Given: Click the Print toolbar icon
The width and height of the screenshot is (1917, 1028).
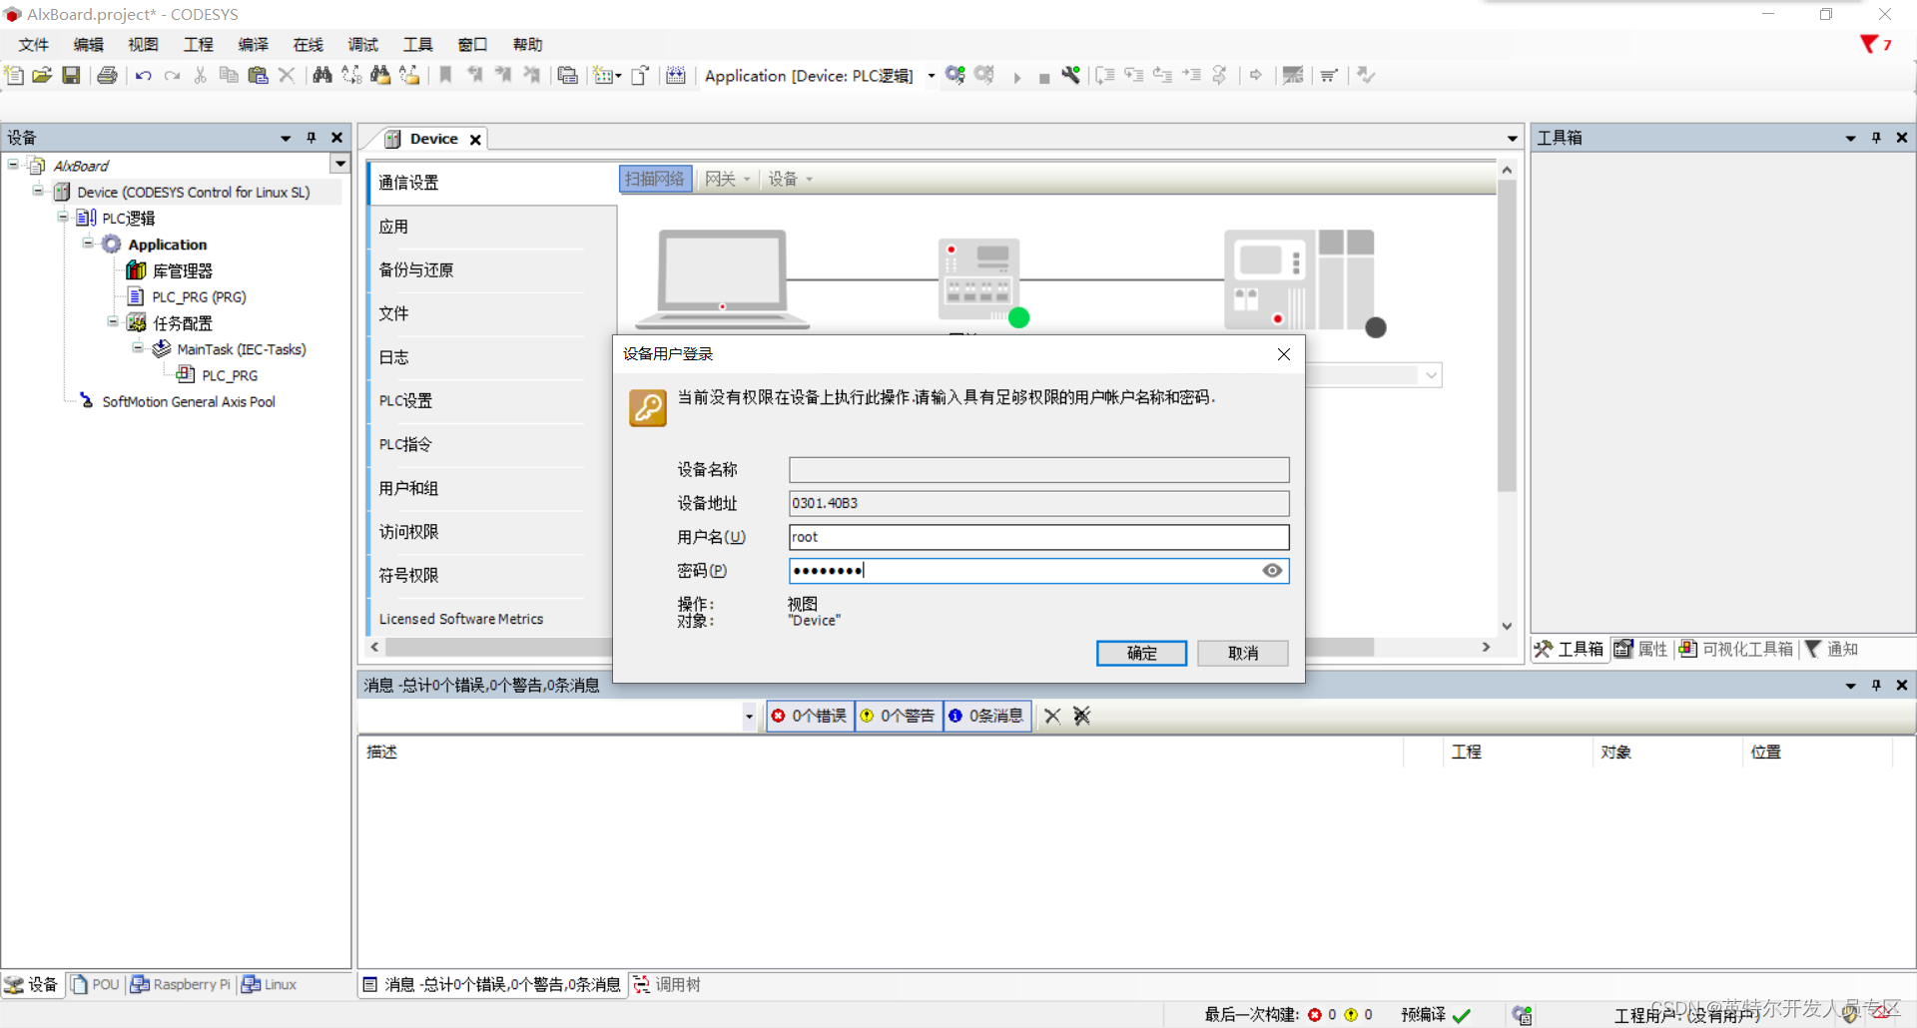Looking at the screenshot, I should point(107,75).
